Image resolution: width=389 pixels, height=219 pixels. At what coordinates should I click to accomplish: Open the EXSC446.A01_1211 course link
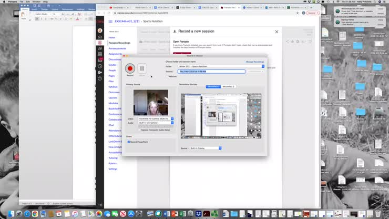[x=127, y=22]
